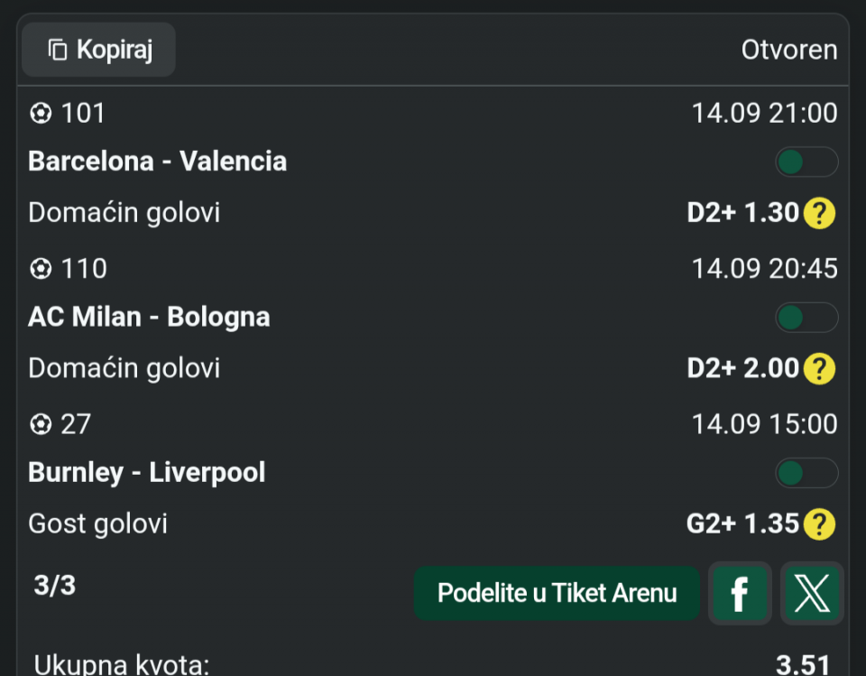The height and width of the screenshot is (676, 866).
Task: Open help icon for AC Milan D2+ 2.00
Action: point(819,368)
